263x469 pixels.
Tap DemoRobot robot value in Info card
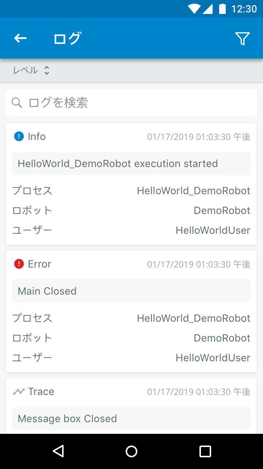pos(222,210)
